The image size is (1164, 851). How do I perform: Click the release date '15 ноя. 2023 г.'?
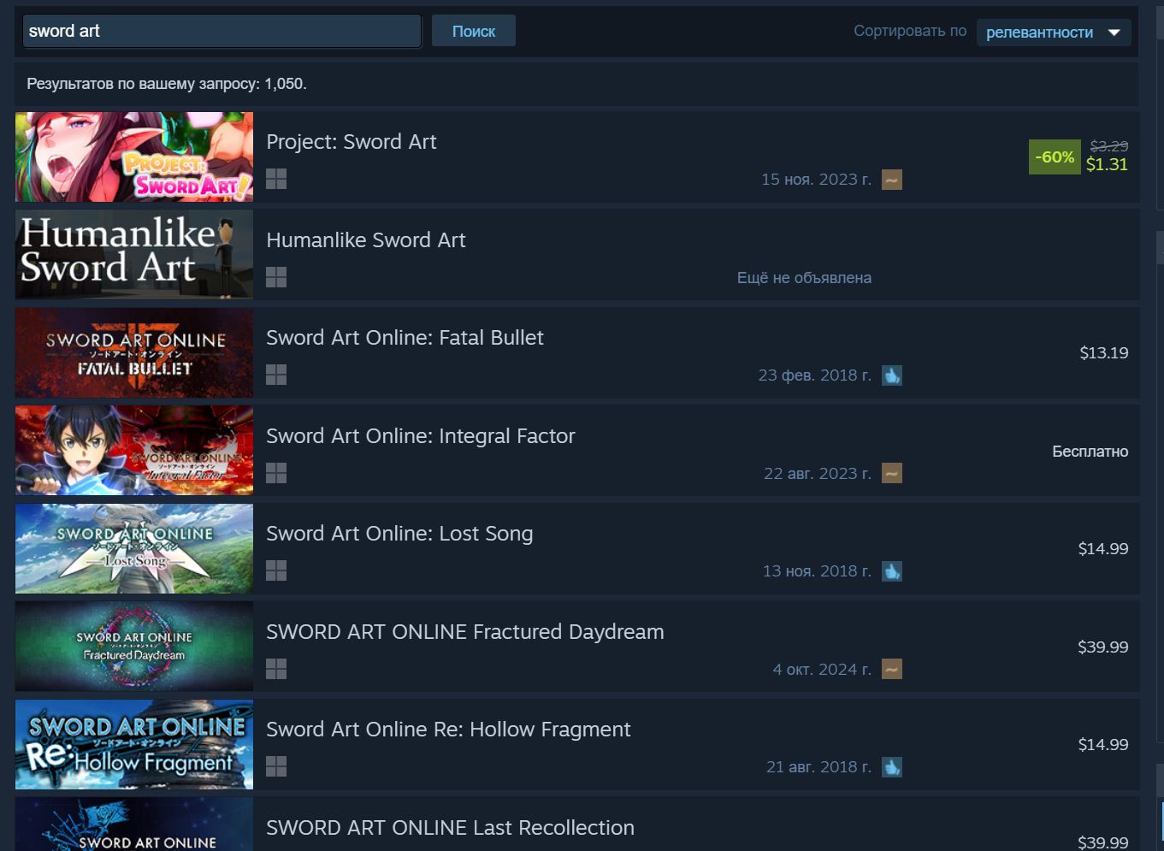point(817,180)
